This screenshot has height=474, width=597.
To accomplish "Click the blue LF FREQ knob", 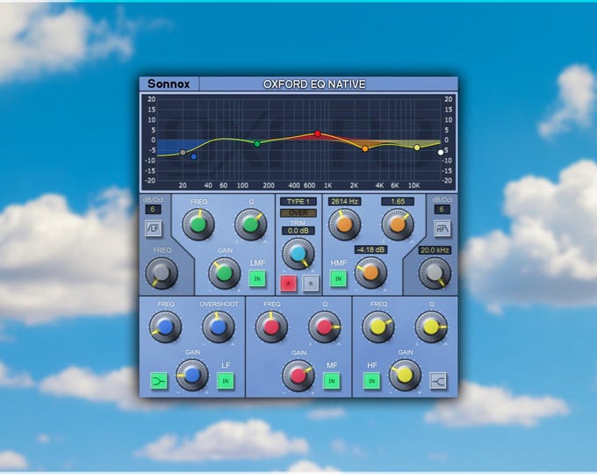I will pyautogui.click(x=165, y=327).
